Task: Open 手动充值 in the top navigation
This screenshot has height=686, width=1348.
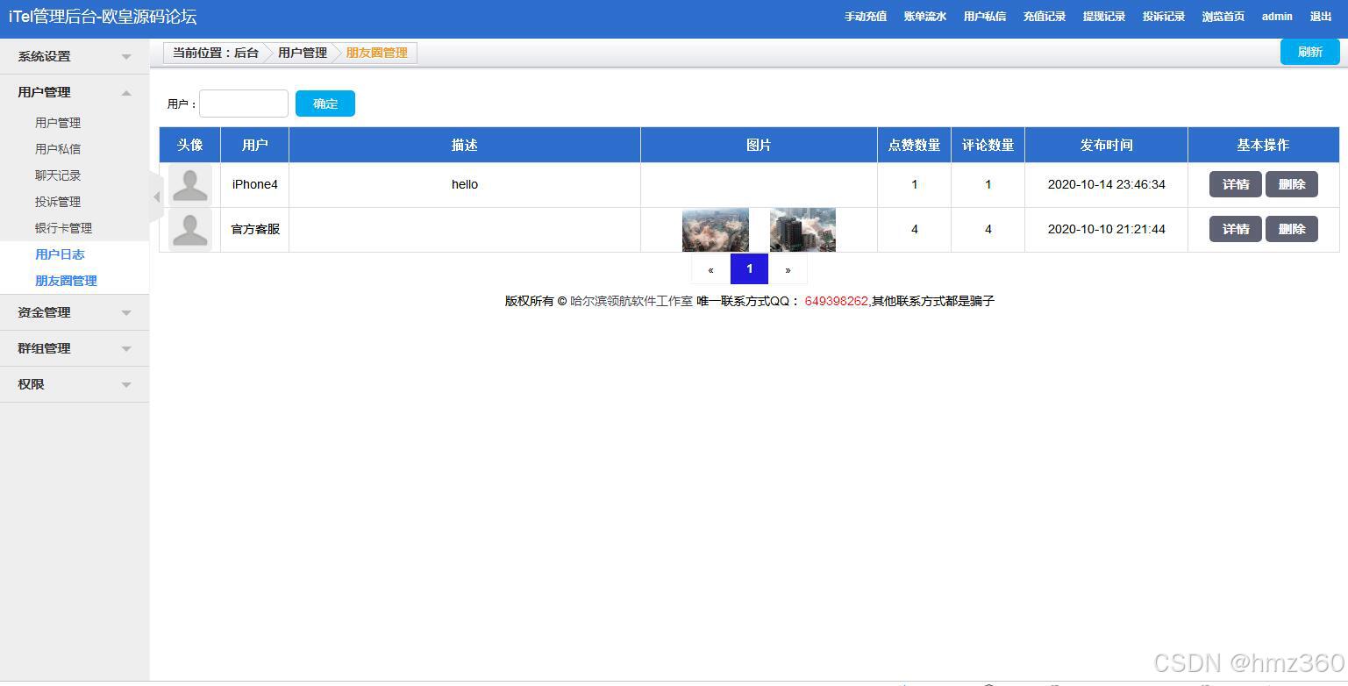Action: [865, 16]
